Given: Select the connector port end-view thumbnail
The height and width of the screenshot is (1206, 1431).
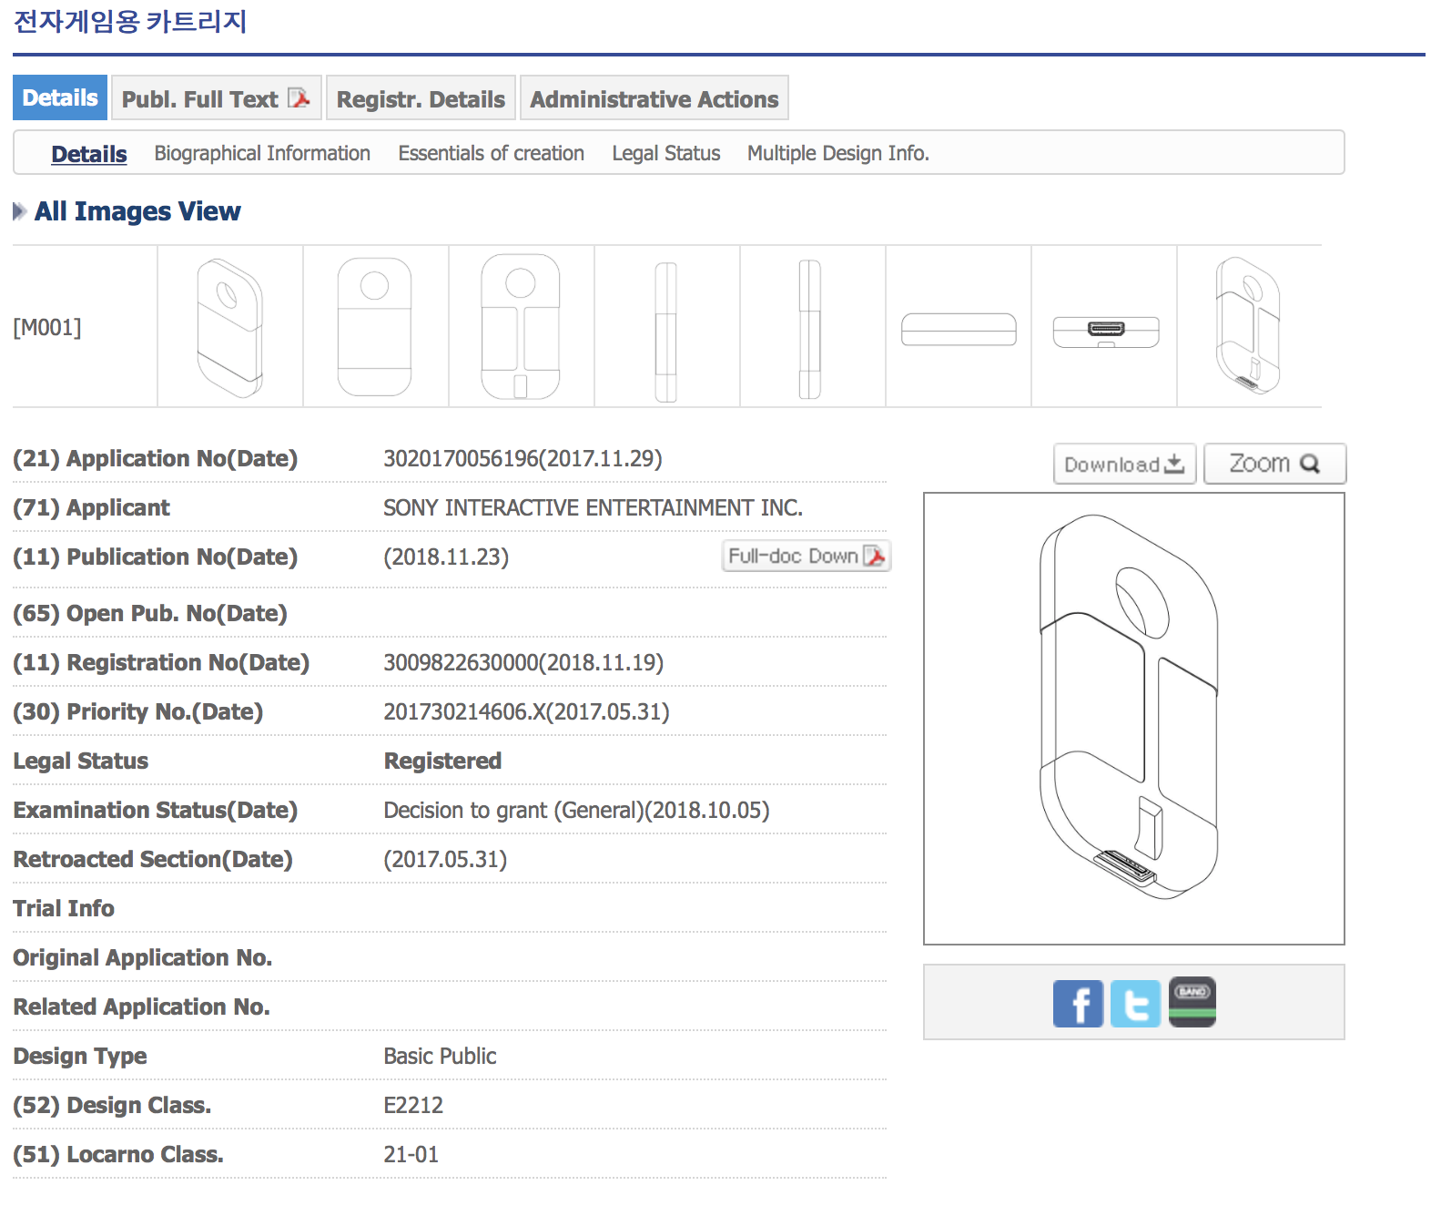Looking at the screenshot, I should 1105,332.
